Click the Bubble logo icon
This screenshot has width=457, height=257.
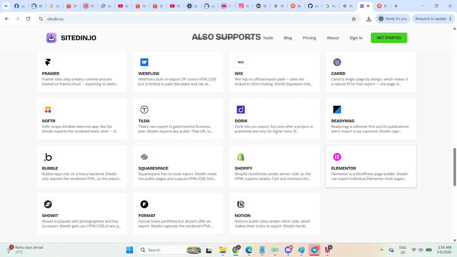[x=48, y=157]
